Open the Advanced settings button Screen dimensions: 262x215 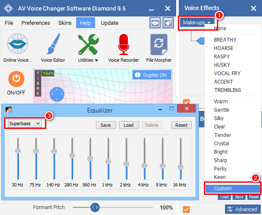243,209
